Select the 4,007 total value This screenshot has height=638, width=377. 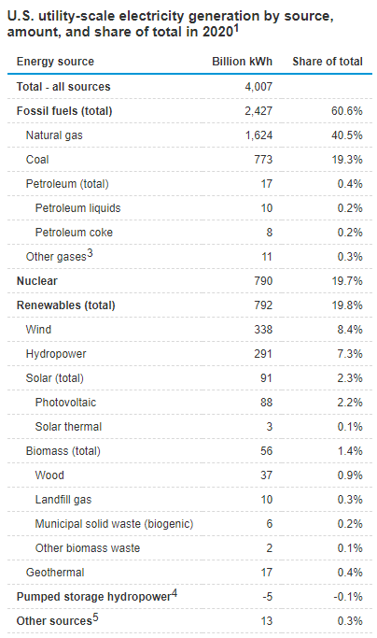point(258,87)
